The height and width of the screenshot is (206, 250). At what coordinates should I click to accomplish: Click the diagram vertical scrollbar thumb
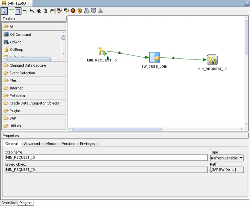[x=246, y=37]
